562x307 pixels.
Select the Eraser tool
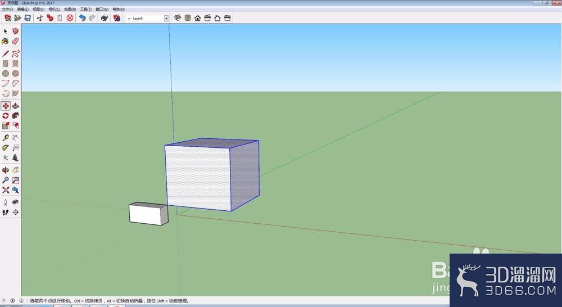click(x=15, y=41)
